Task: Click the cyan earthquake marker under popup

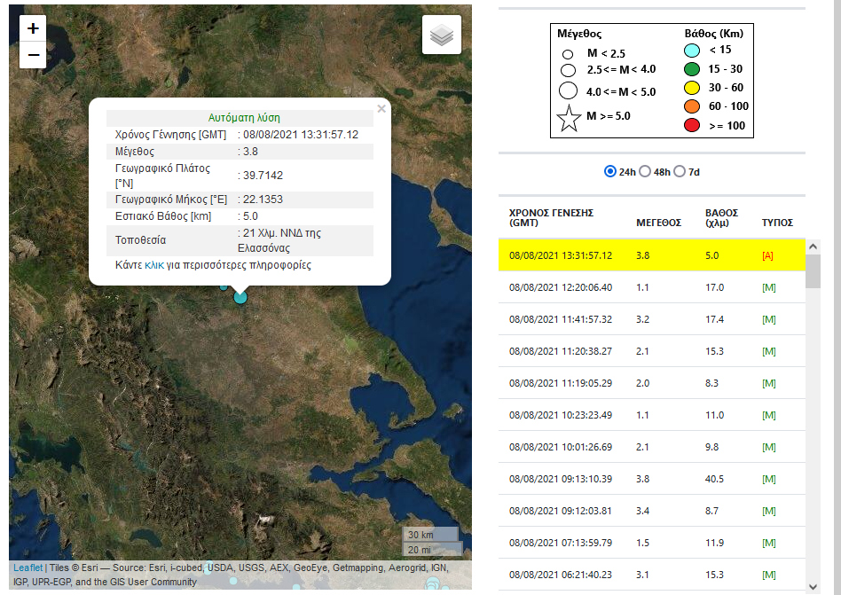Action: coord(240,297)
